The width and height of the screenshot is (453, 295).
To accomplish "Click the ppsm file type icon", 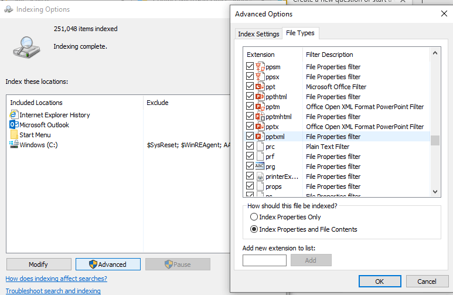I will [x=260, y=66].
